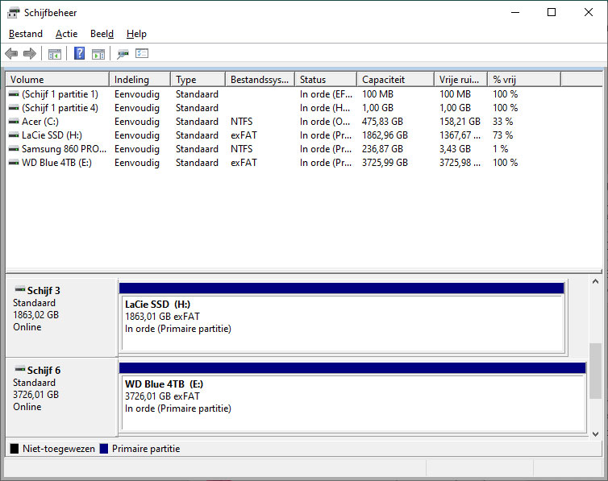The width and height of the screenshot is (608, 481).
Task: Select the Samsung 860 PRO volume name
Action: (64, 149)
